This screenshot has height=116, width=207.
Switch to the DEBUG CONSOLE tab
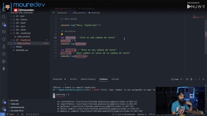[88, 79]
